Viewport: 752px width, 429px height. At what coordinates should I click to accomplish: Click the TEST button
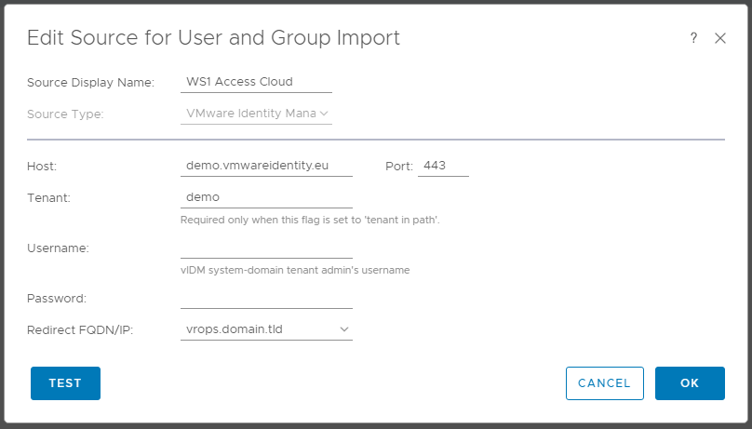click(66, 383)
